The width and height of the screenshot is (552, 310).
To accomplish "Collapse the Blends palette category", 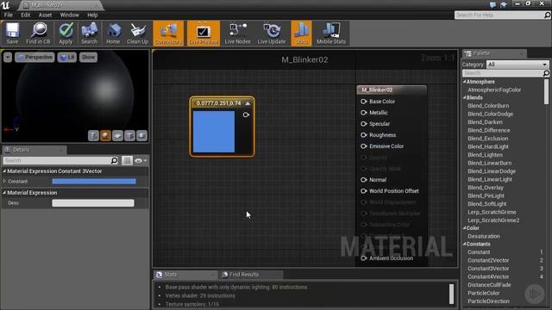I will [x=464, y=97].
